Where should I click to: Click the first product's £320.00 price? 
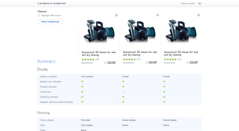pos(110,63)
